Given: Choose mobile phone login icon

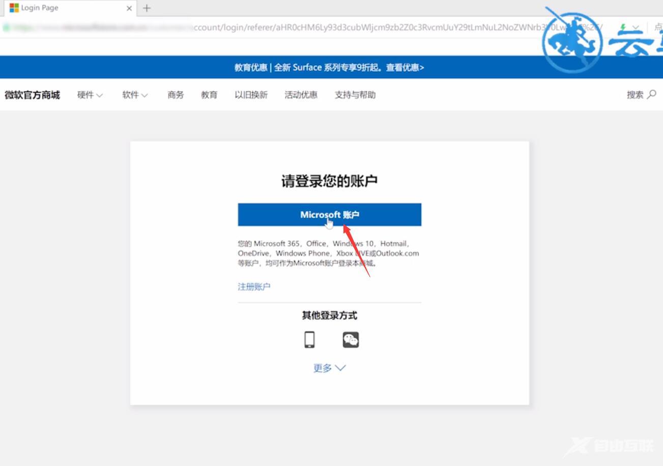Looking at the screenshot, I should (x=309, y=339).
